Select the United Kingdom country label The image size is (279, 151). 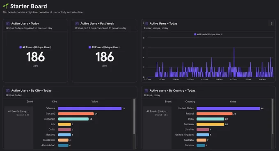point(184,135)
